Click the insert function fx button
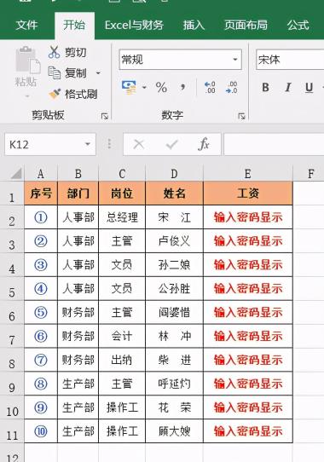The image size is (324, 462). (204, 144)
